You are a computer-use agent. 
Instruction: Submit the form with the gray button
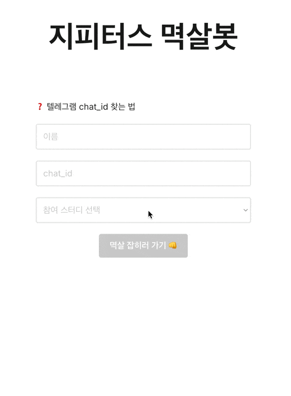click(143, 246)
